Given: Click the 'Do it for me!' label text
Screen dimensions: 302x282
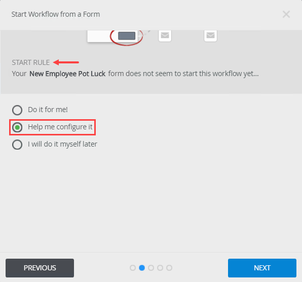Looking at the screenshot, I should coord(48,110).
